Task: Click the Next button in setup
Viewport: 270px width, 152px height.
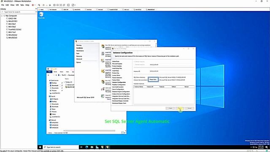Action: [180, 108]
